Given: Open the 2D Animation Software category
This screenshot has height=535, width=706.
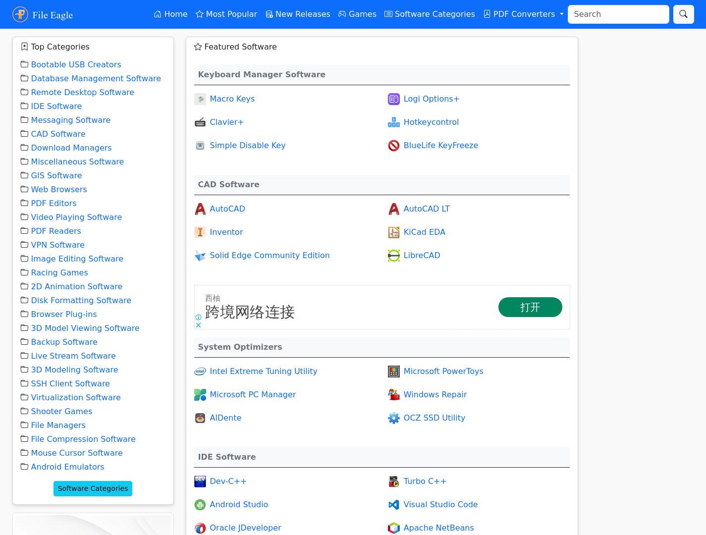Looking at the screenshot, I should click(76, 286).
